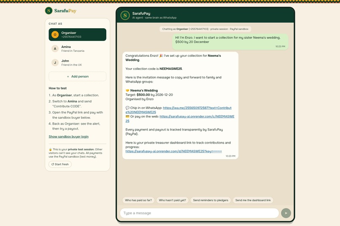Viewport: 340px width, 226px height.
Task: Choose 'Send me the dashboard link' suggestion
Action: click(253, 200)
